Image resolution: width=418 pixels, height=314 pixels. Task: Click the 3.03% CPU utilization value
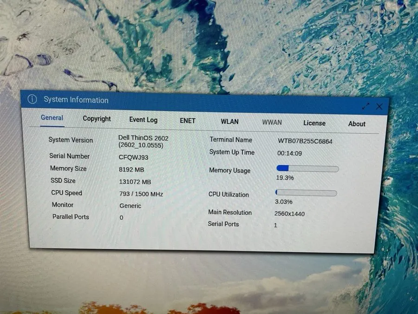click(284, 201)
